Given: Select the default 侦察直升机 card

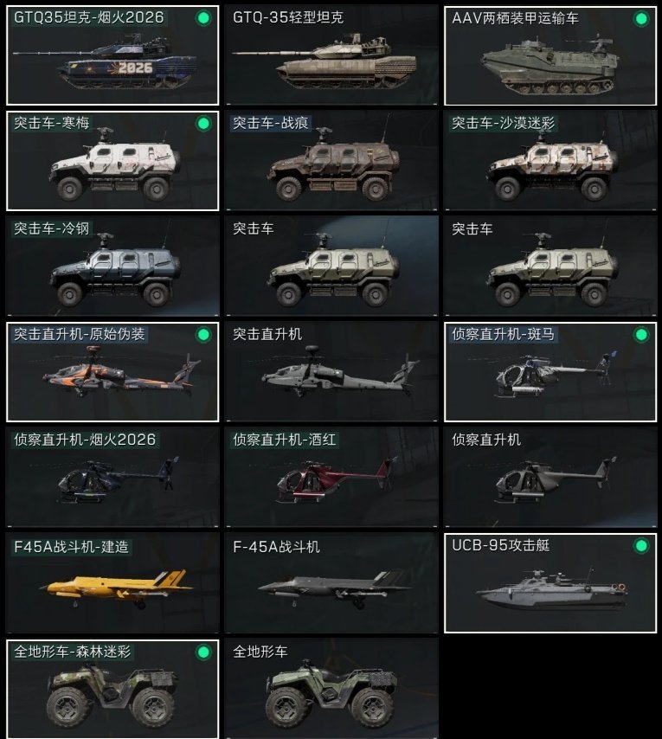Looking at the screenshot, I should (550, 478).
